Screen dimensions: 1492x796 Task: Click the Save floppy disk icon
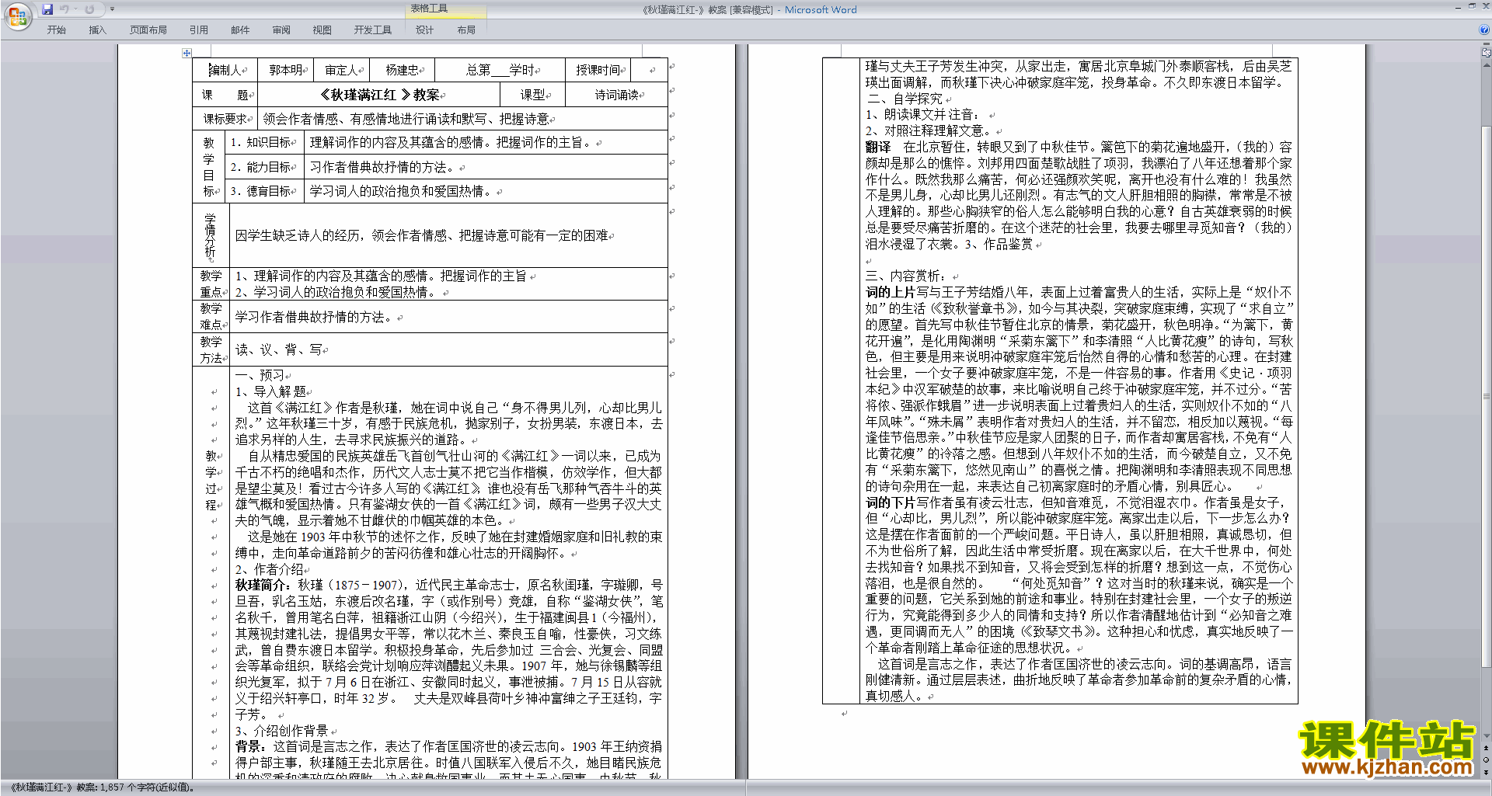pos(47,9)
